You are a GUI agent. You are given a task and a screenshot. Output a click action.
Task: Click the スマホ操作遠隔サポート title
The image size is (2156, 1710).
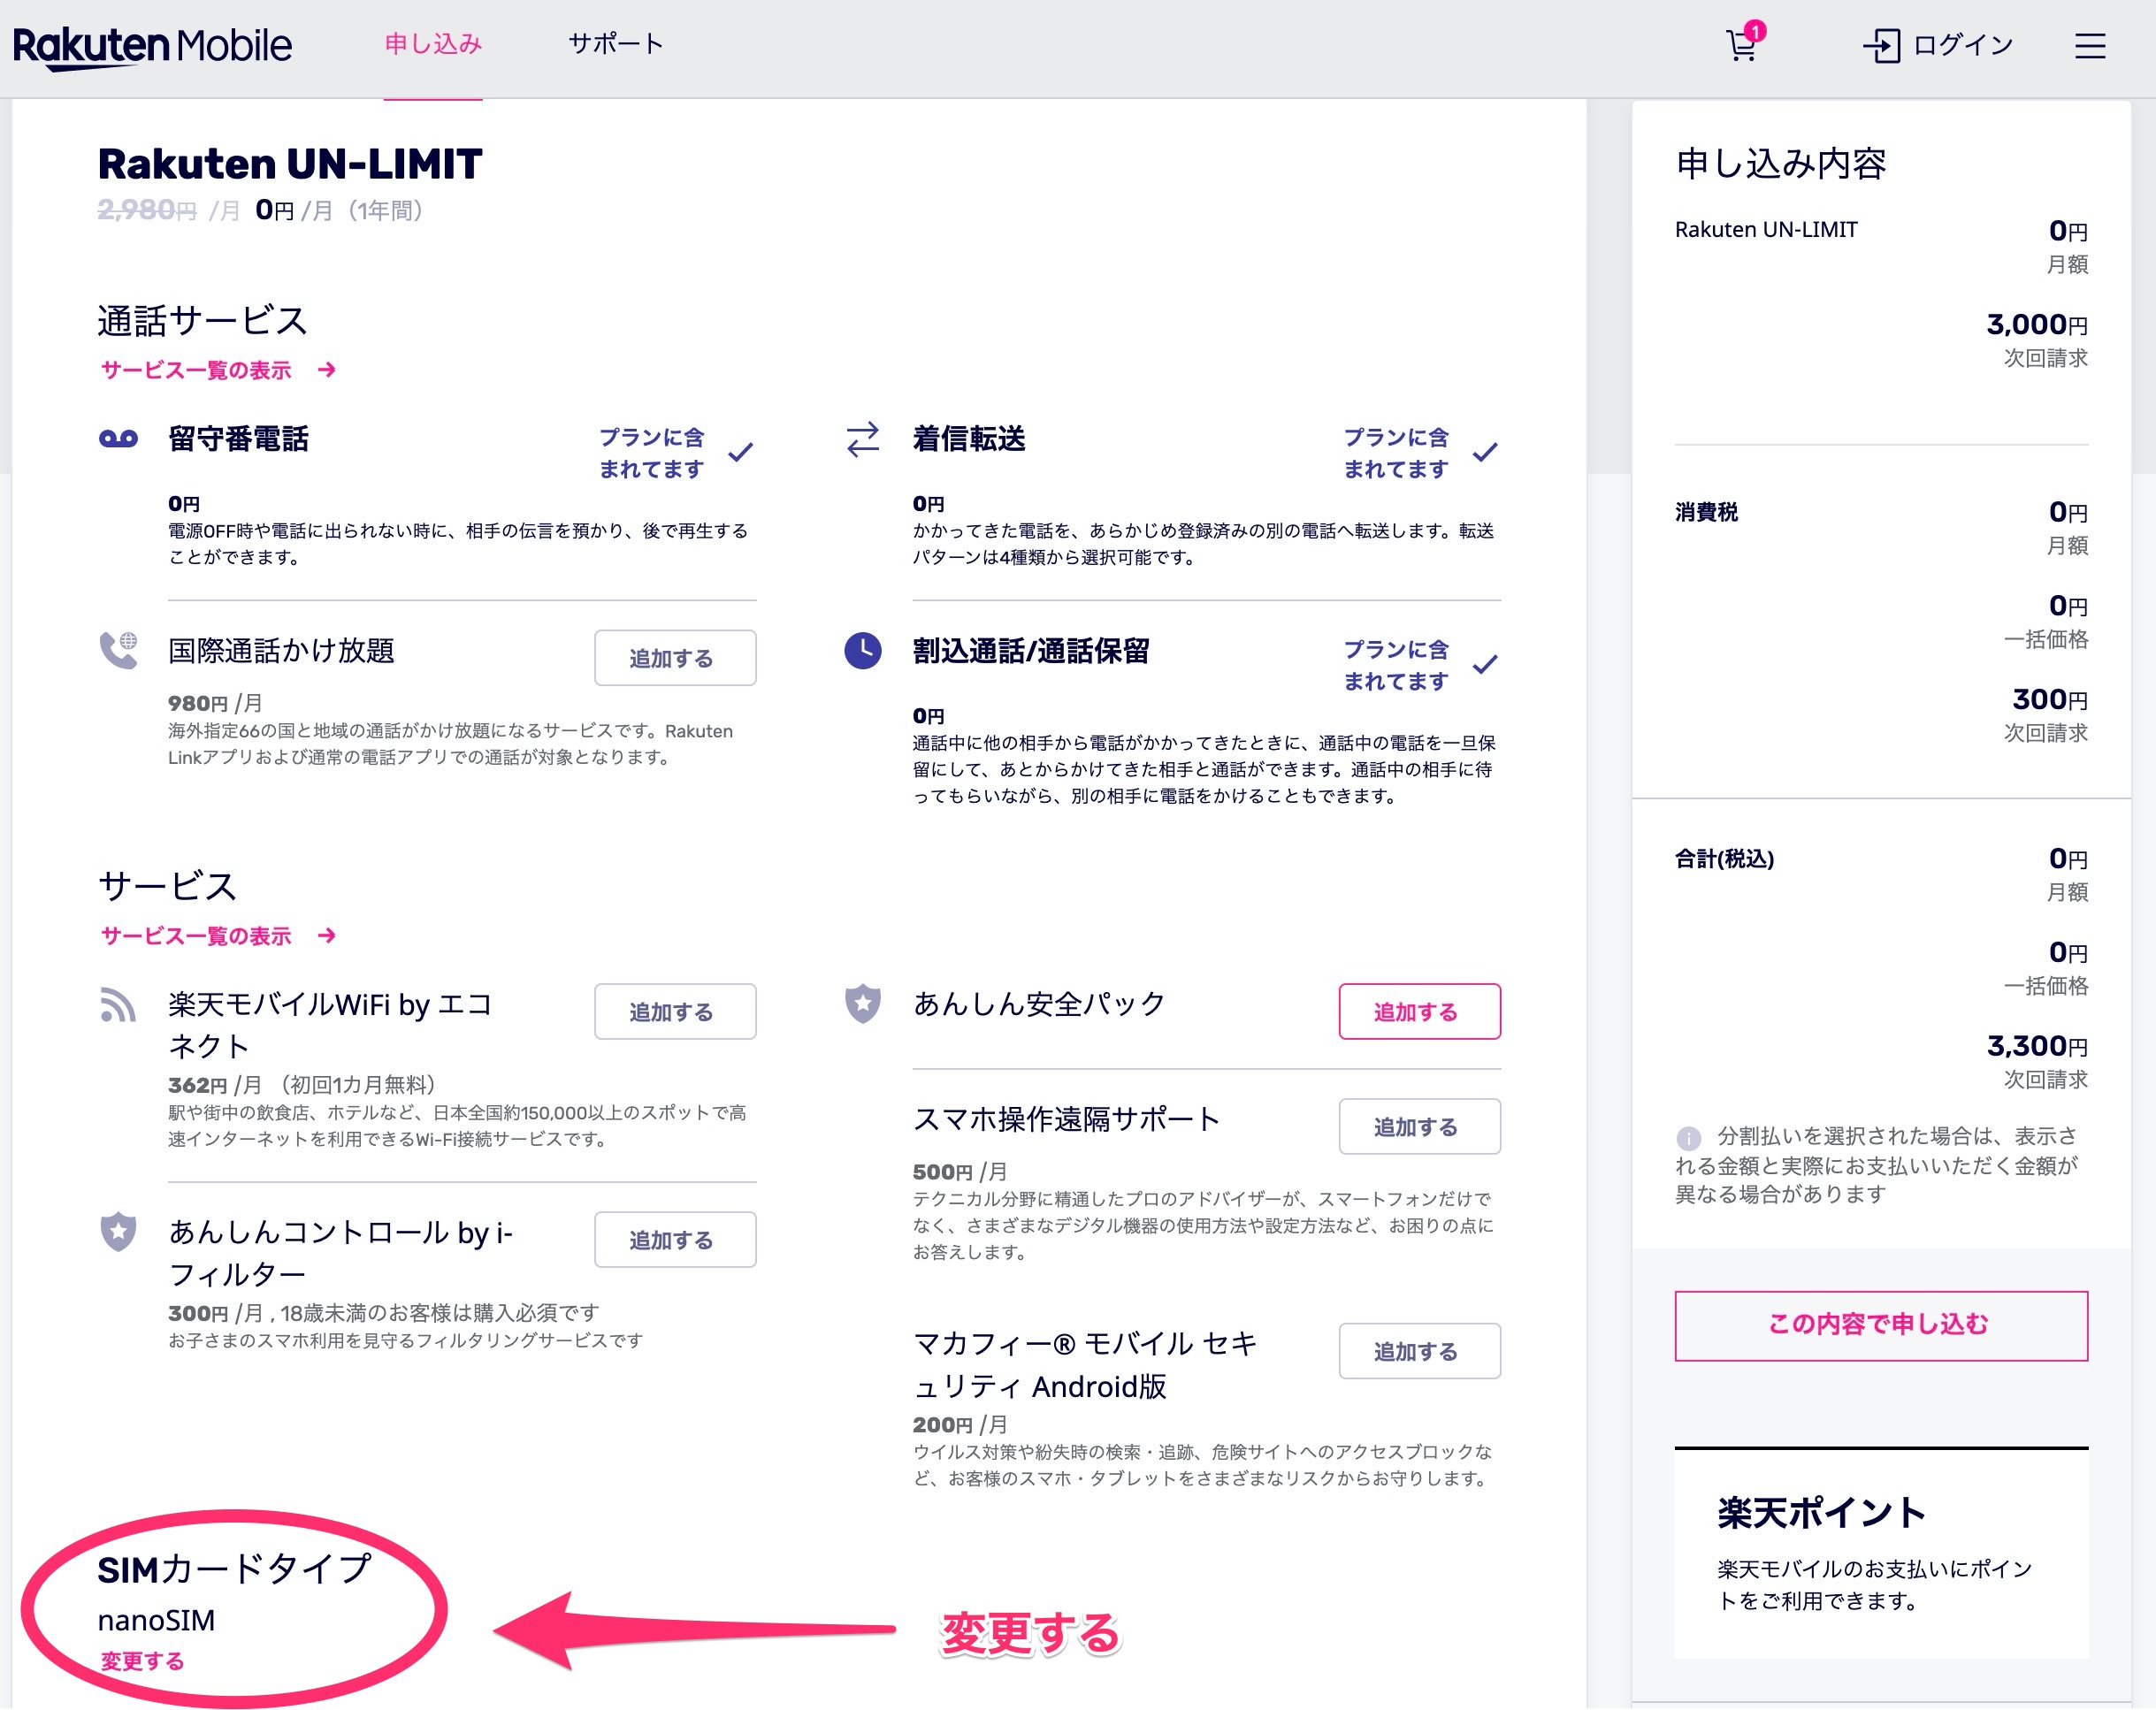pyautogui.click(x=1066, y=1119)
